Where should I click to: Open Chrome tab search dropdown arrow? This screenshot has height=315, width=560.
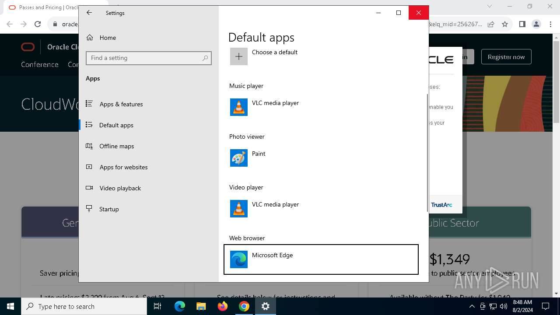(490, 7)
